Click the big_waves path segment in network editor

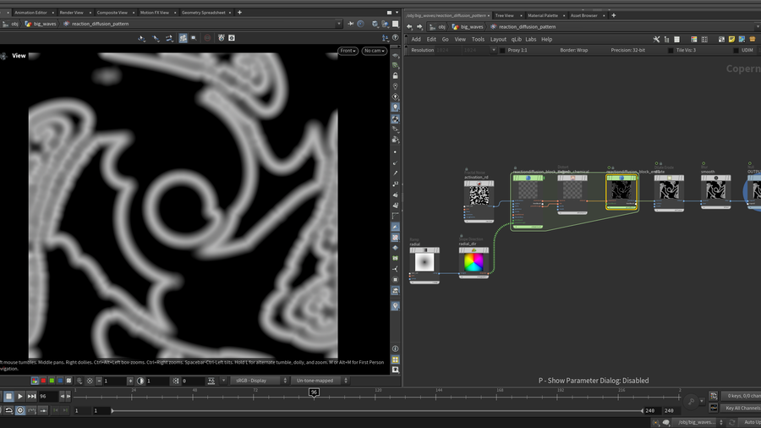[x=471, y=26]
